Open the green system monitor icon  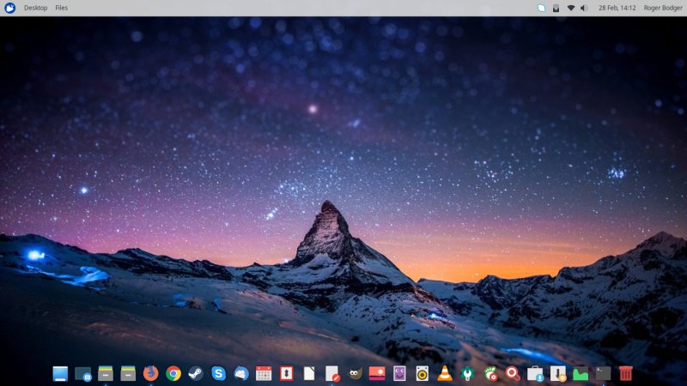[581, 373]
